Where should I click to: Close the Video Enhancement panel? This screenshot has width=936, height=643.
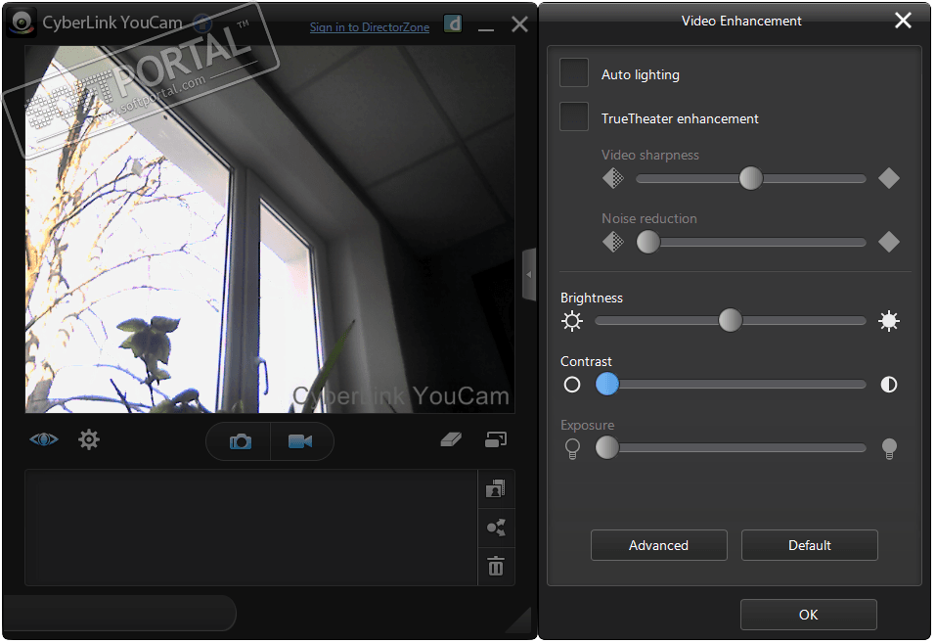[x=903, y=21]
